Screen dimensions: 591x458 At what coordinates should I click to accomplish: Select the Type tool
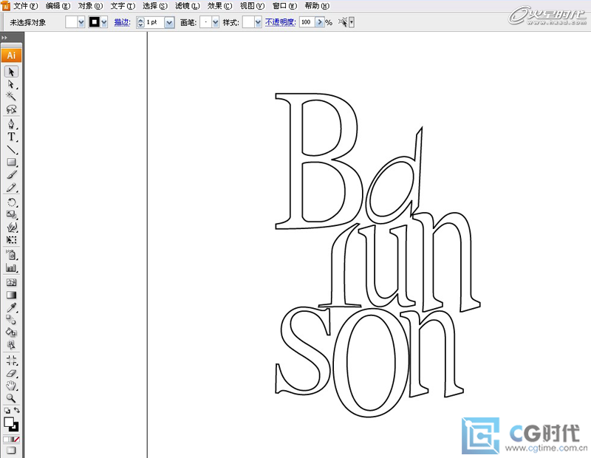click(x=11, y=137)
